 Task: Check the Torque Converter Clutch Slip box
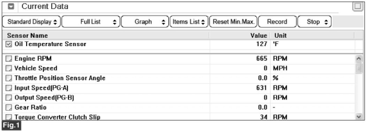click(x=8, y=117)
